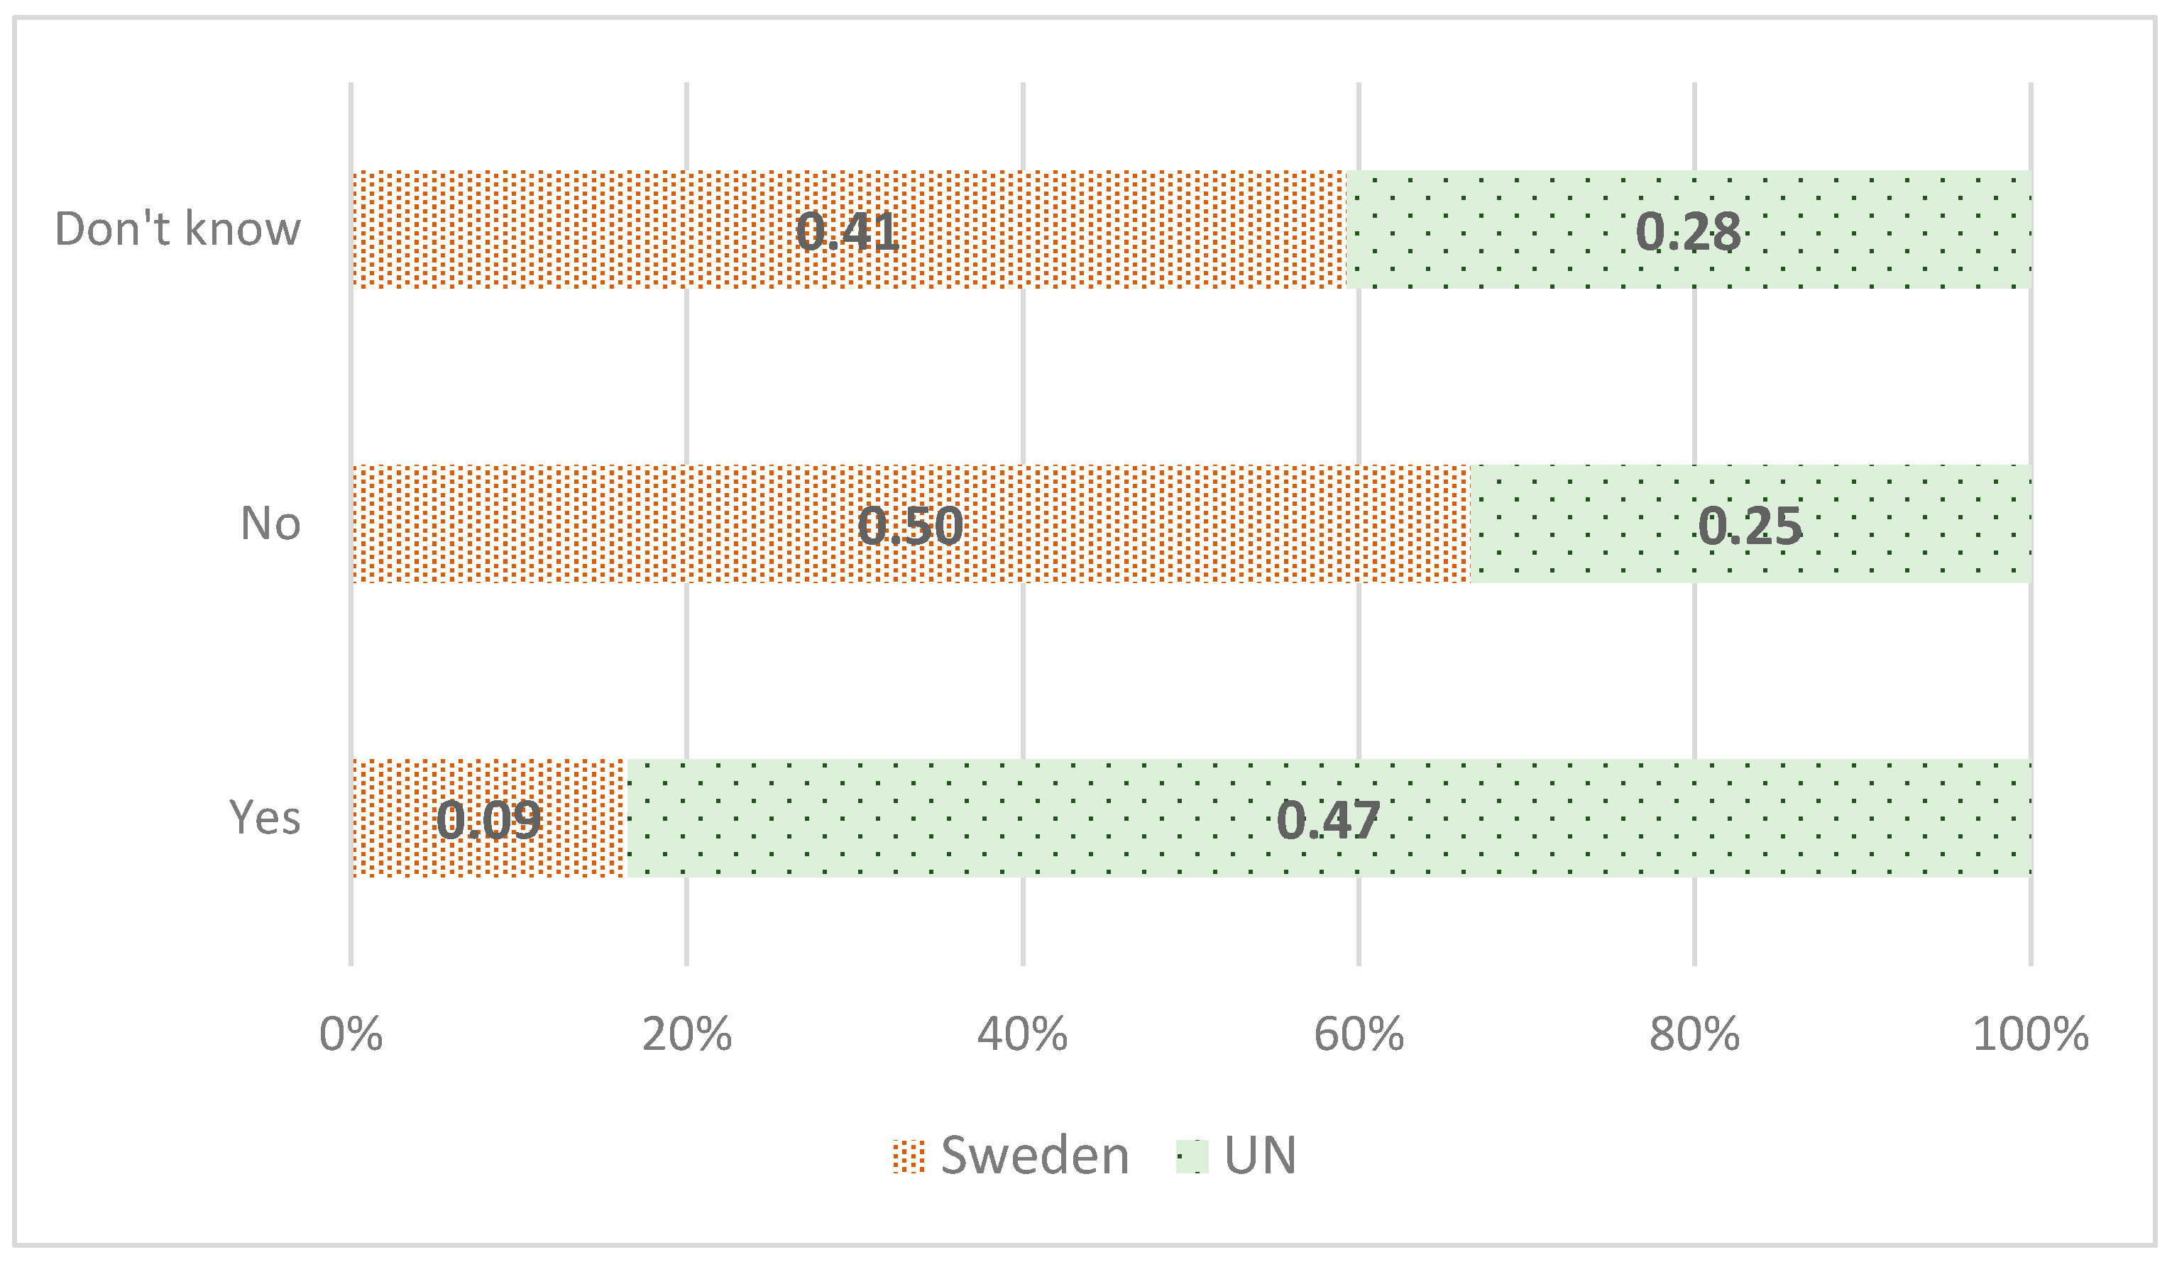Select the 0.25 data label

(1750, 526)
